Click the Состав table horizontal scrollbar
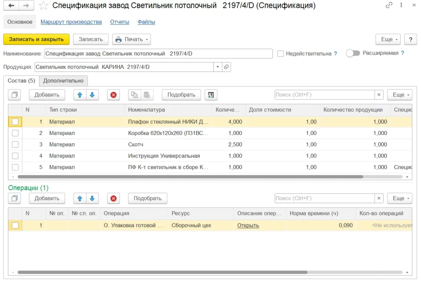The image size is (421, 282). [190, 177]
